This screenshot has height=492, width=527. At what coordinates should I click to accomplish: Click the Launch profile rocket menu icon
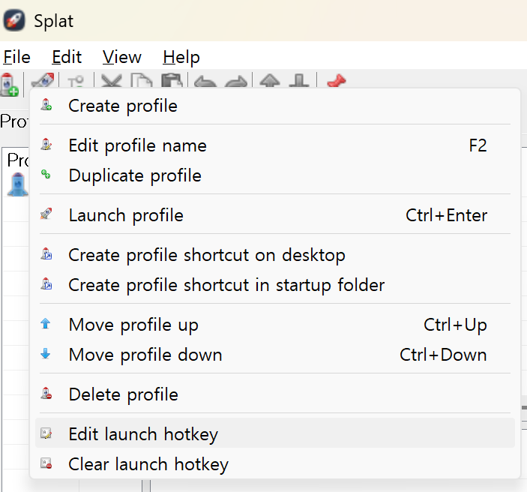46,214
